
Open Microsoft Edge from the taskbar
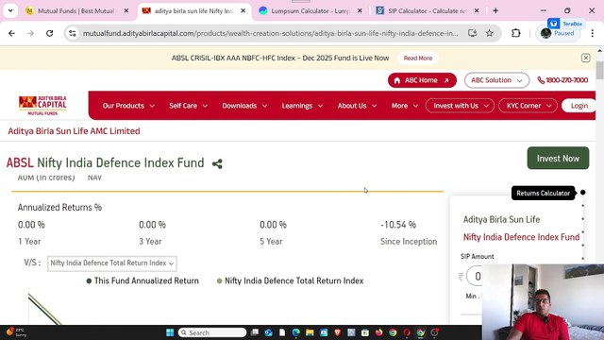[x=295, y=332]
